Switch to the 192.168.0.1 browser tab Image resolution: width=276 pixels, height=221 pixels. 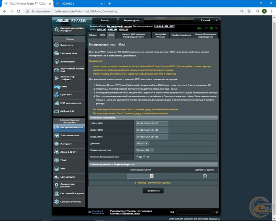click(79, 4)
